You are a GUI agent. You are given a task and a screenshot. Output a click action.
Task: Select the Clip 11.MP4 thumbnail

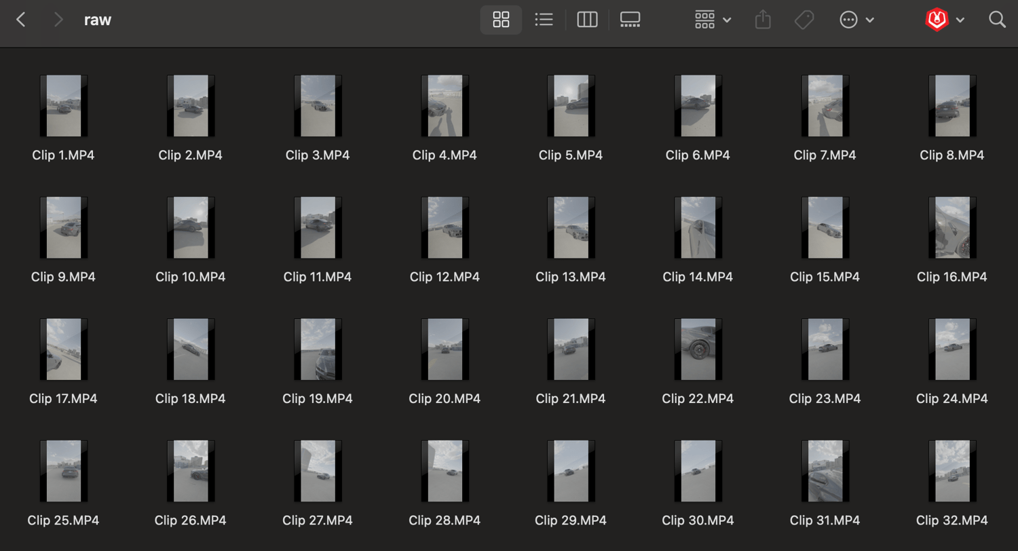(x=318, y=228)
